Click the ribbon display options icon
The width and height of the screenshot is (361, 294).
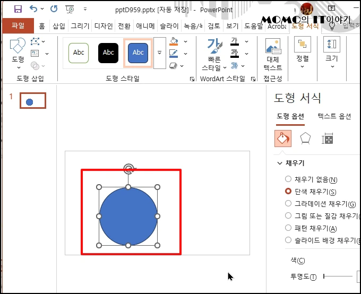tap(331, 8)
